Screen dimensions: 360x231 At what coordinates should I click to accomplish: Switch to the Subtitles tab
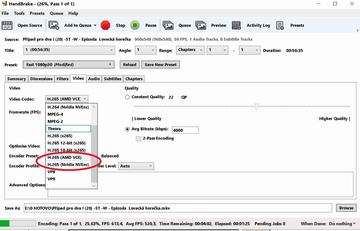[112, 79]
